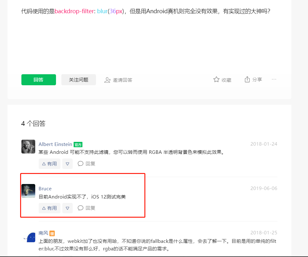Click the 收藏 text label
Image resolution: width=308 pixels, height=257 pixels.
pos(227,80)
